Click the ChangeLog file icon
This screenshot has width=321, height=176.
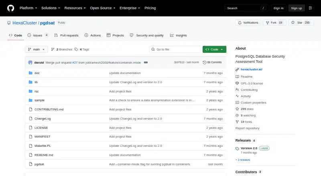pos(30,119)
